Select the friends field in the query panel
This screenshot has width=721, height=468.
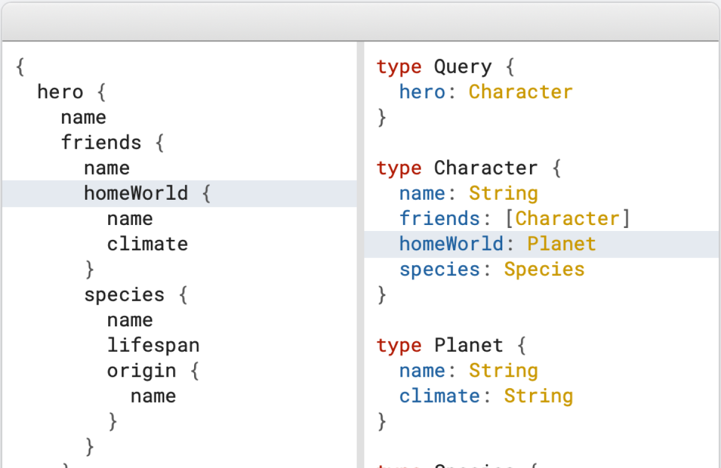point(101,142)
